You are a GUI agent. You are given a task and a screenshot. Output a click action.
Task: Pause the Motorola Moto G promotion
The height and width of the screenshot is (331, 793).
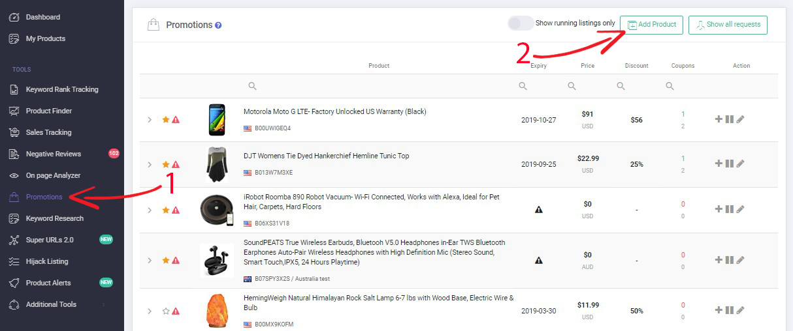(x=729, y=119)
